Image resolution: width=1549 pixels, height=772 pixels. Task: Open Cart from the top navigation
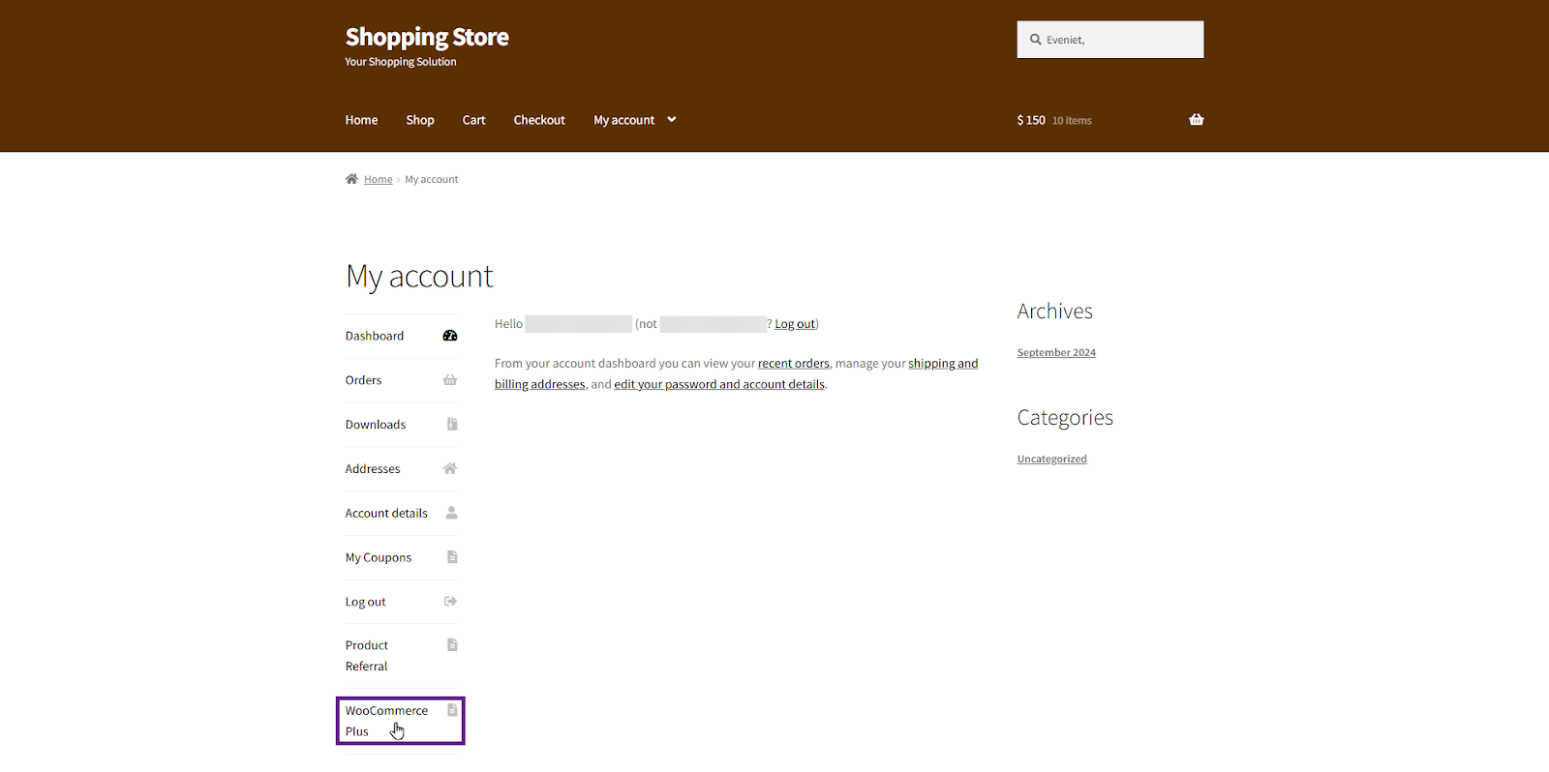[x=473, y=120]
